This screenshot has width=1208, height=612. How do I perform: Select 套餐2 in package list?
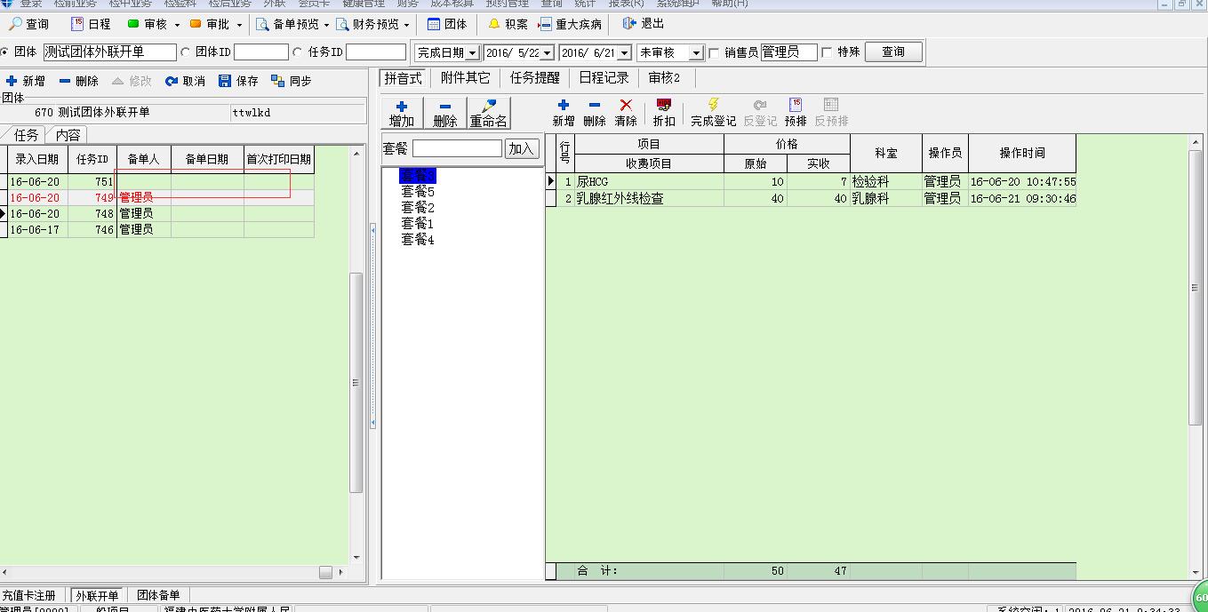(418, 208)
